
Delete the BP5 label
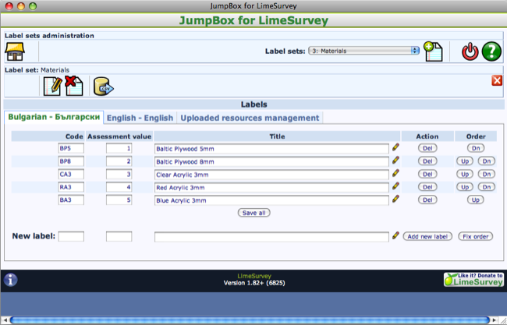tap(427, 148)
